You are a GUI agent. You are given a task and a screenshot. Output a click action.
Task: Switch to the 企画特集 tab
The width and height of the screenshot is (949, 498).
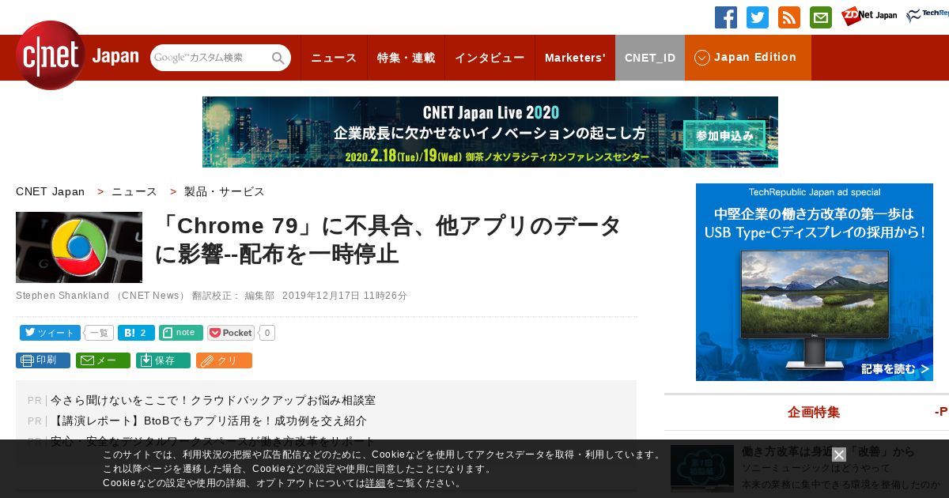coord(814,412)
